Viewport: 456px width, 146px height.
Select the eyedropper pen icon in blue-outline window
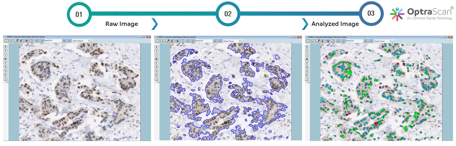(x=168, y=41)
